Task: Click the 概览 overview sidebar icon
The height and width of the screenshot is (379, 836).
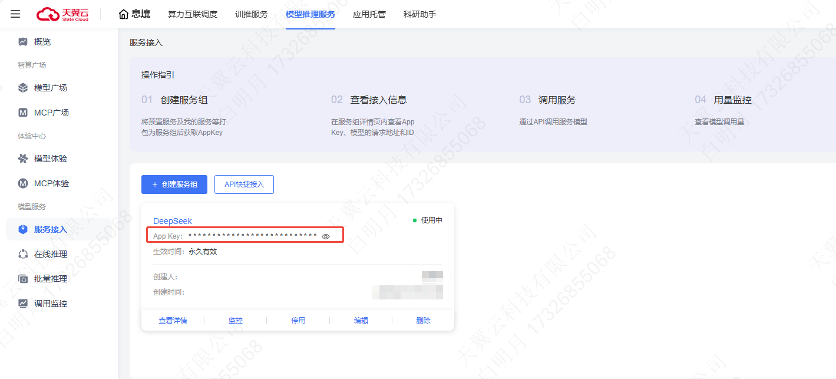Action: pos(23,42)
